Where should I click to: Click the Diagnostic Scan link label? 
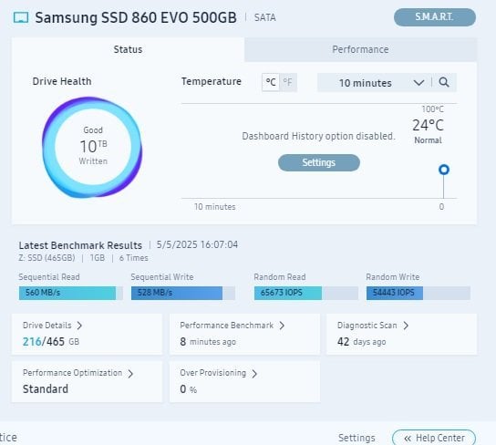[367, 326]
